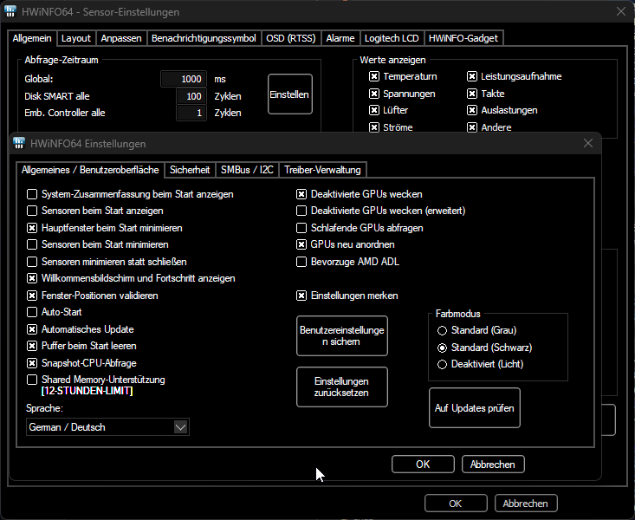The width and height of the screenshot is (635, 520).
Task: Toggle Leistungsaufnahme checkbox
Action: pos(472,76)
